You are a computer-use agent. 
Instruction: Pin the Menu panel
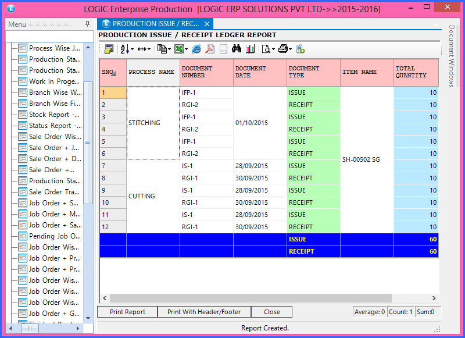click(87, 24)
